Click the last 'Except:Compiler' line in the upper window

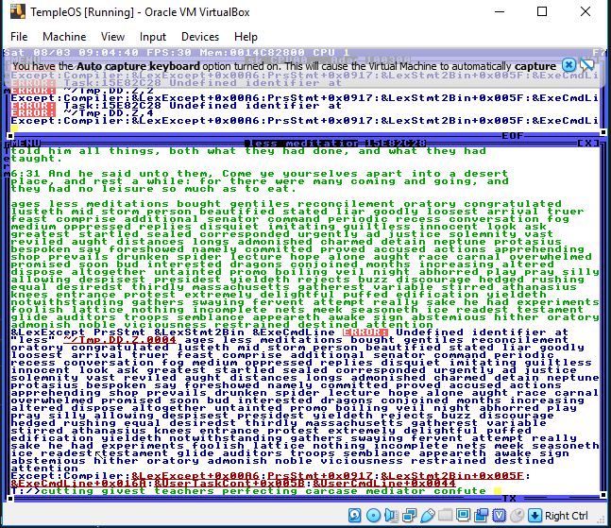(305, 120)
